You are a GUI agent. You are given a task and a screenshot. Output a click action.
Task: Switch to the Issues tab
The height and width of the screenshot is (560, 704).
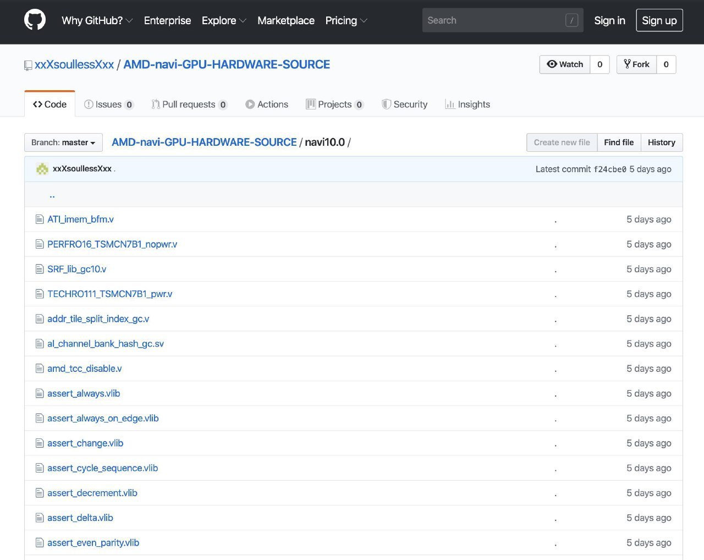pyautogui.click(x=109, y=104)
